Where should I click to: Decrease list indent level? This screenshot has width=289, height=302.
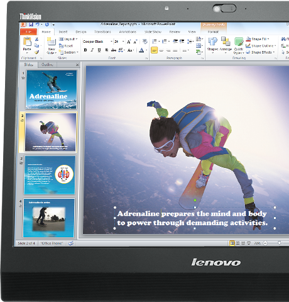coord(175,42)
